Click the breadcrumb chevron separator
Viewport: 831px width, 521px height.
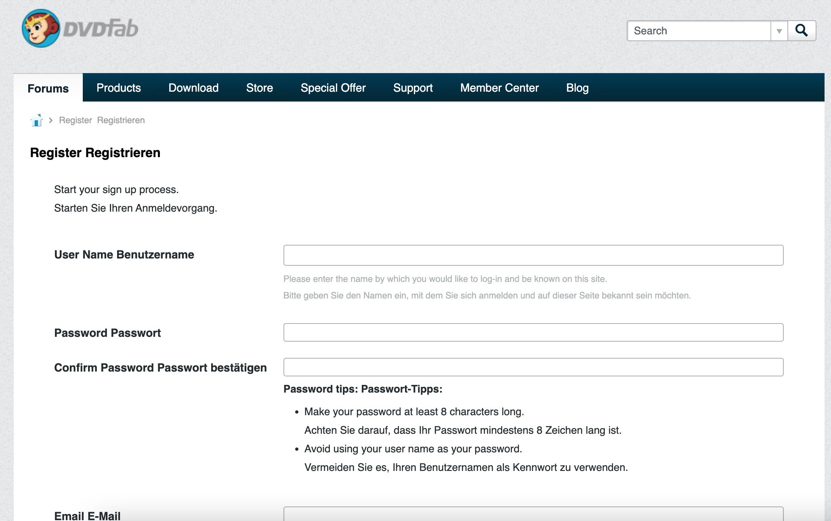click(x=51, y=120)
